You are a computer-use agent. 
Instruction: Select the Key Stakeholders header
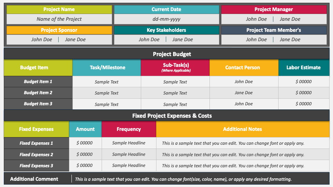[x=166, y=30]
